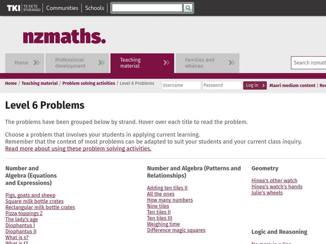Open the Communities menu item
This screenshot has height=244, width=326.
tap(62, 8)
